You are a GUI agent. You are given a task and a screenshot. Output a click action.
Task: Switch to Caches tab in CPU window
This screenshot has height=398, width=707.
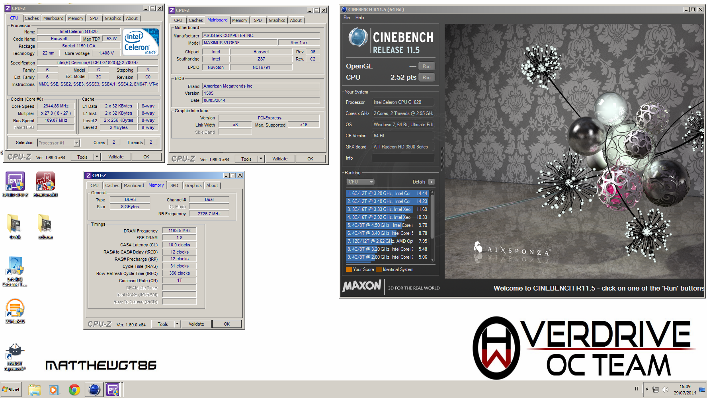[32, 18]
